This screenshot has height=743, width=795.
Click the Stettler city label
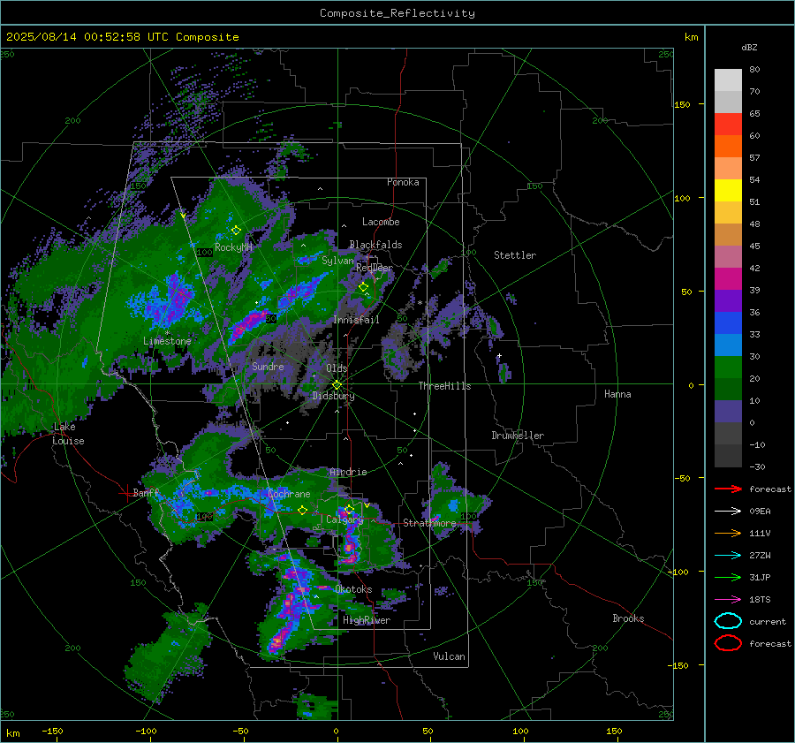515,255
